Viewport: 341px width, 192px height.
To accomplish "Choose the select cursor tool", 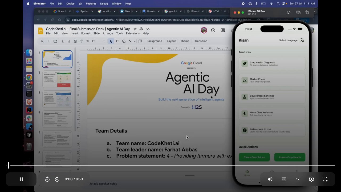I will point(111,41).
